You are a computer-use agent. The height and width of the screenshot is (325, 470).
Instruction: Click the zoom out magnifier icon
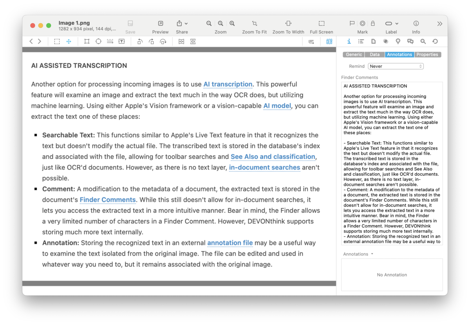coord(209,23)
